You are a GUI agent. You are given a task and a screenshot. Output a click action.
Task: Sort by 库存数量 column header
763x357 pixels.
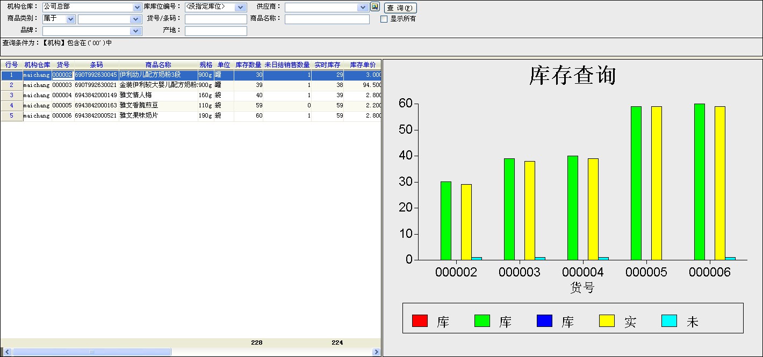pyautogui.click(x=248, y=65)
